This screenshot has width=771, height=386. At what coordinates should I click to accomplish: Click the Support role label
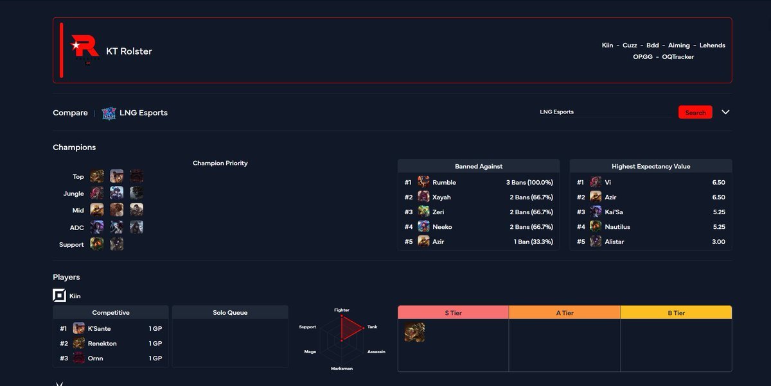tap(71, 244)
